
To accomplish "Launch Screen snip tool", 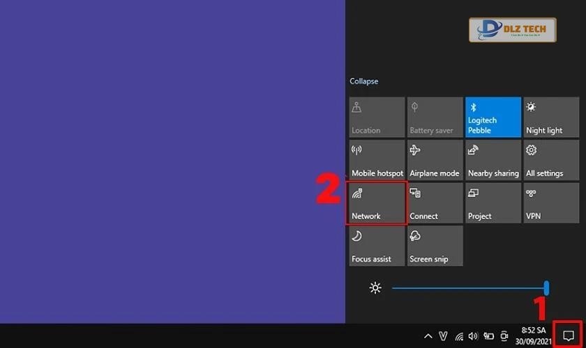I will coord(435,246).
